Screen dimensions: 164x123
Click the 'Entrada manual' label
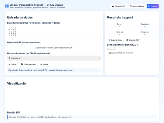click(33, 23)
